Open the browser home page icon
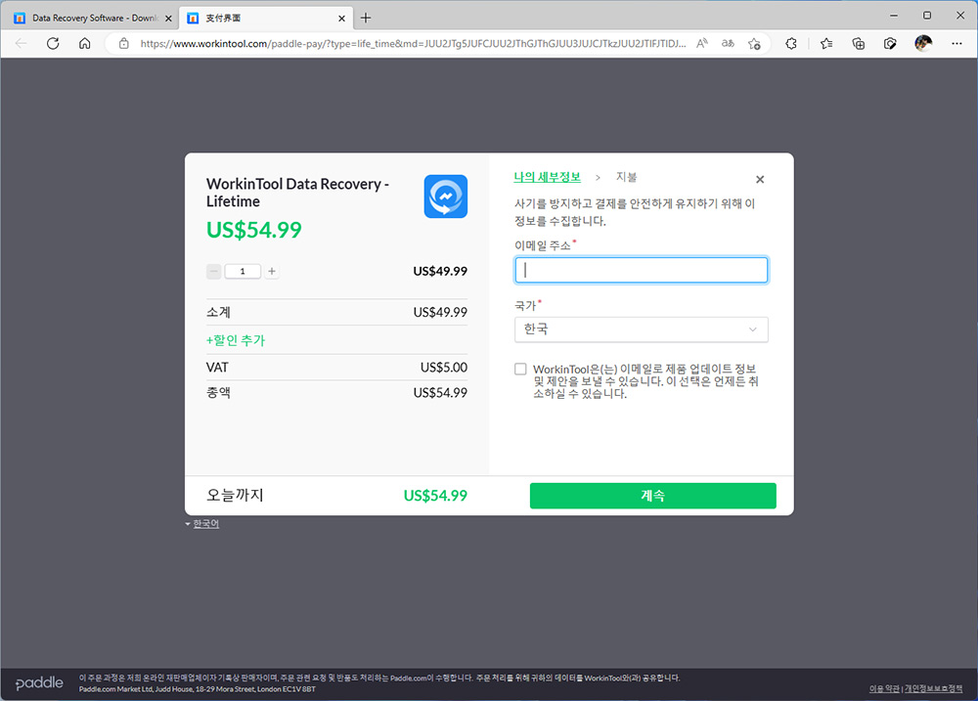The height and width of the screenshot is (701, 978). (85, 44)
